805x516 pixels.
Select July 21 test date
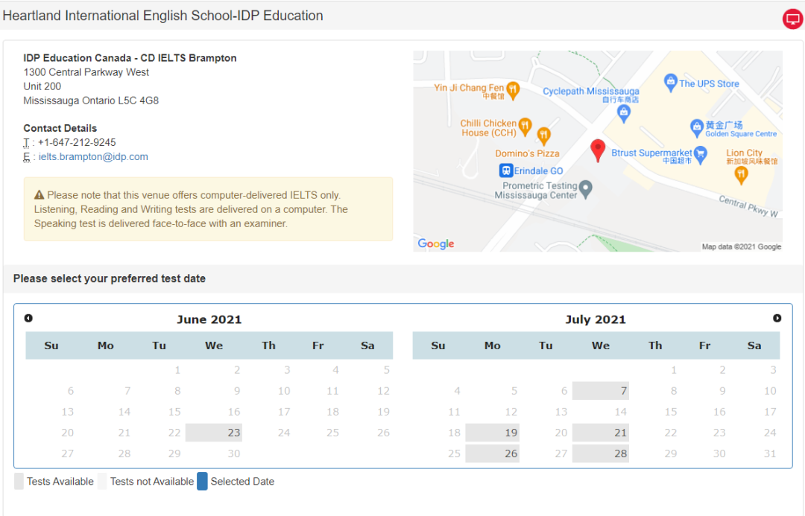601,433
